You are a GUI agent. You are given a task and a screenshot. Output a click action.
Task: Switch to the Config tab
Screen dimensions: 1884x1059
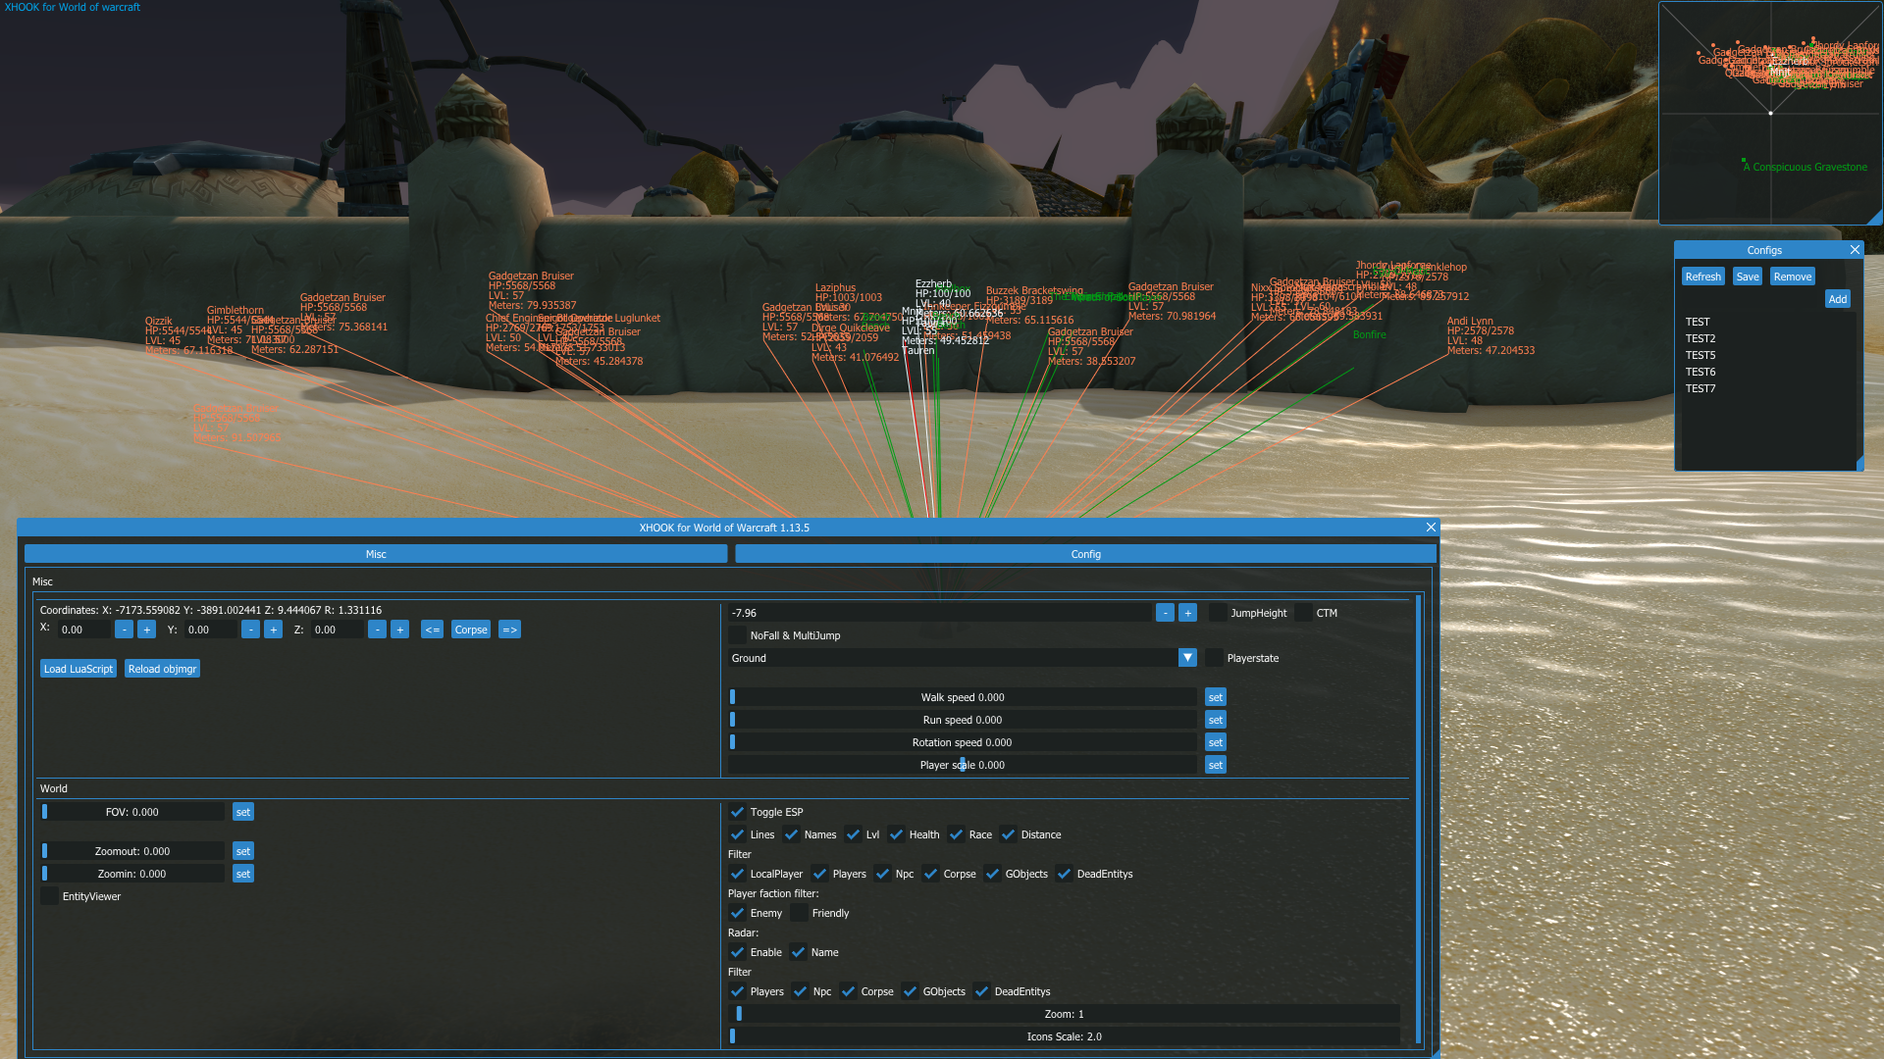pyautogui.click(x=1085, y=554)
